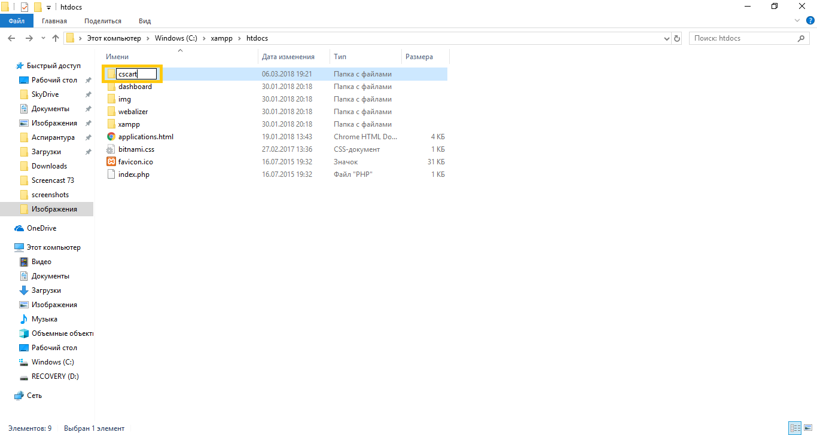Image resolution: width=817 pixels, height=435 pixels.
Task: Select the xampp folder icon in list
Action: click(x=111, y=124)
